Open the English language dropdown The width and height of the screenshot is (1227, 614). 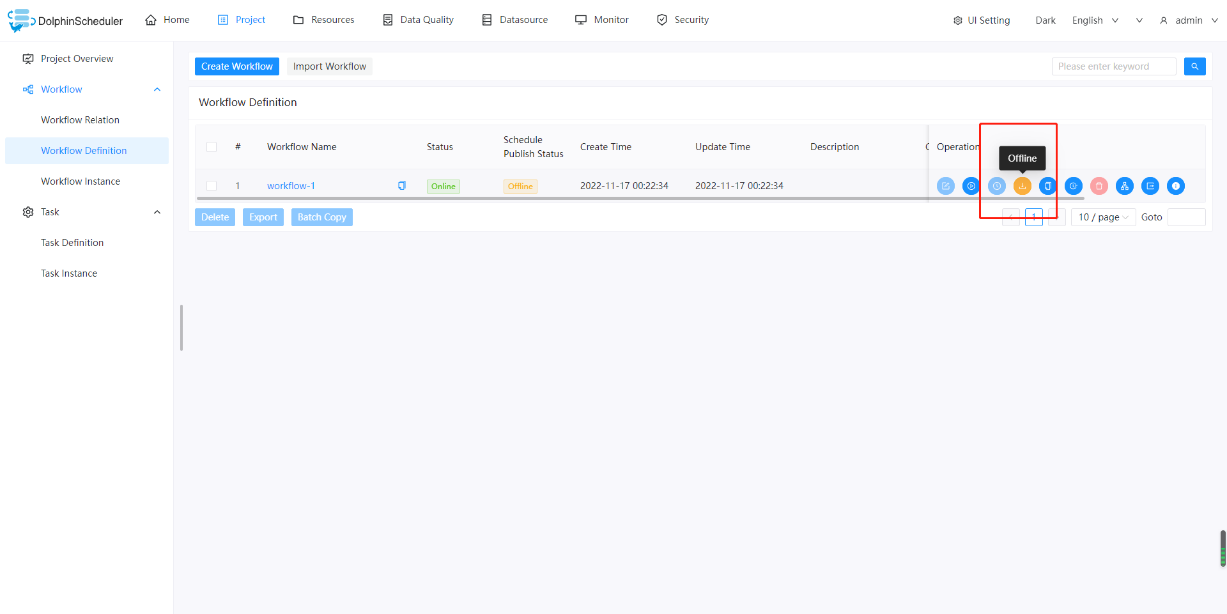click(1095, 20)
